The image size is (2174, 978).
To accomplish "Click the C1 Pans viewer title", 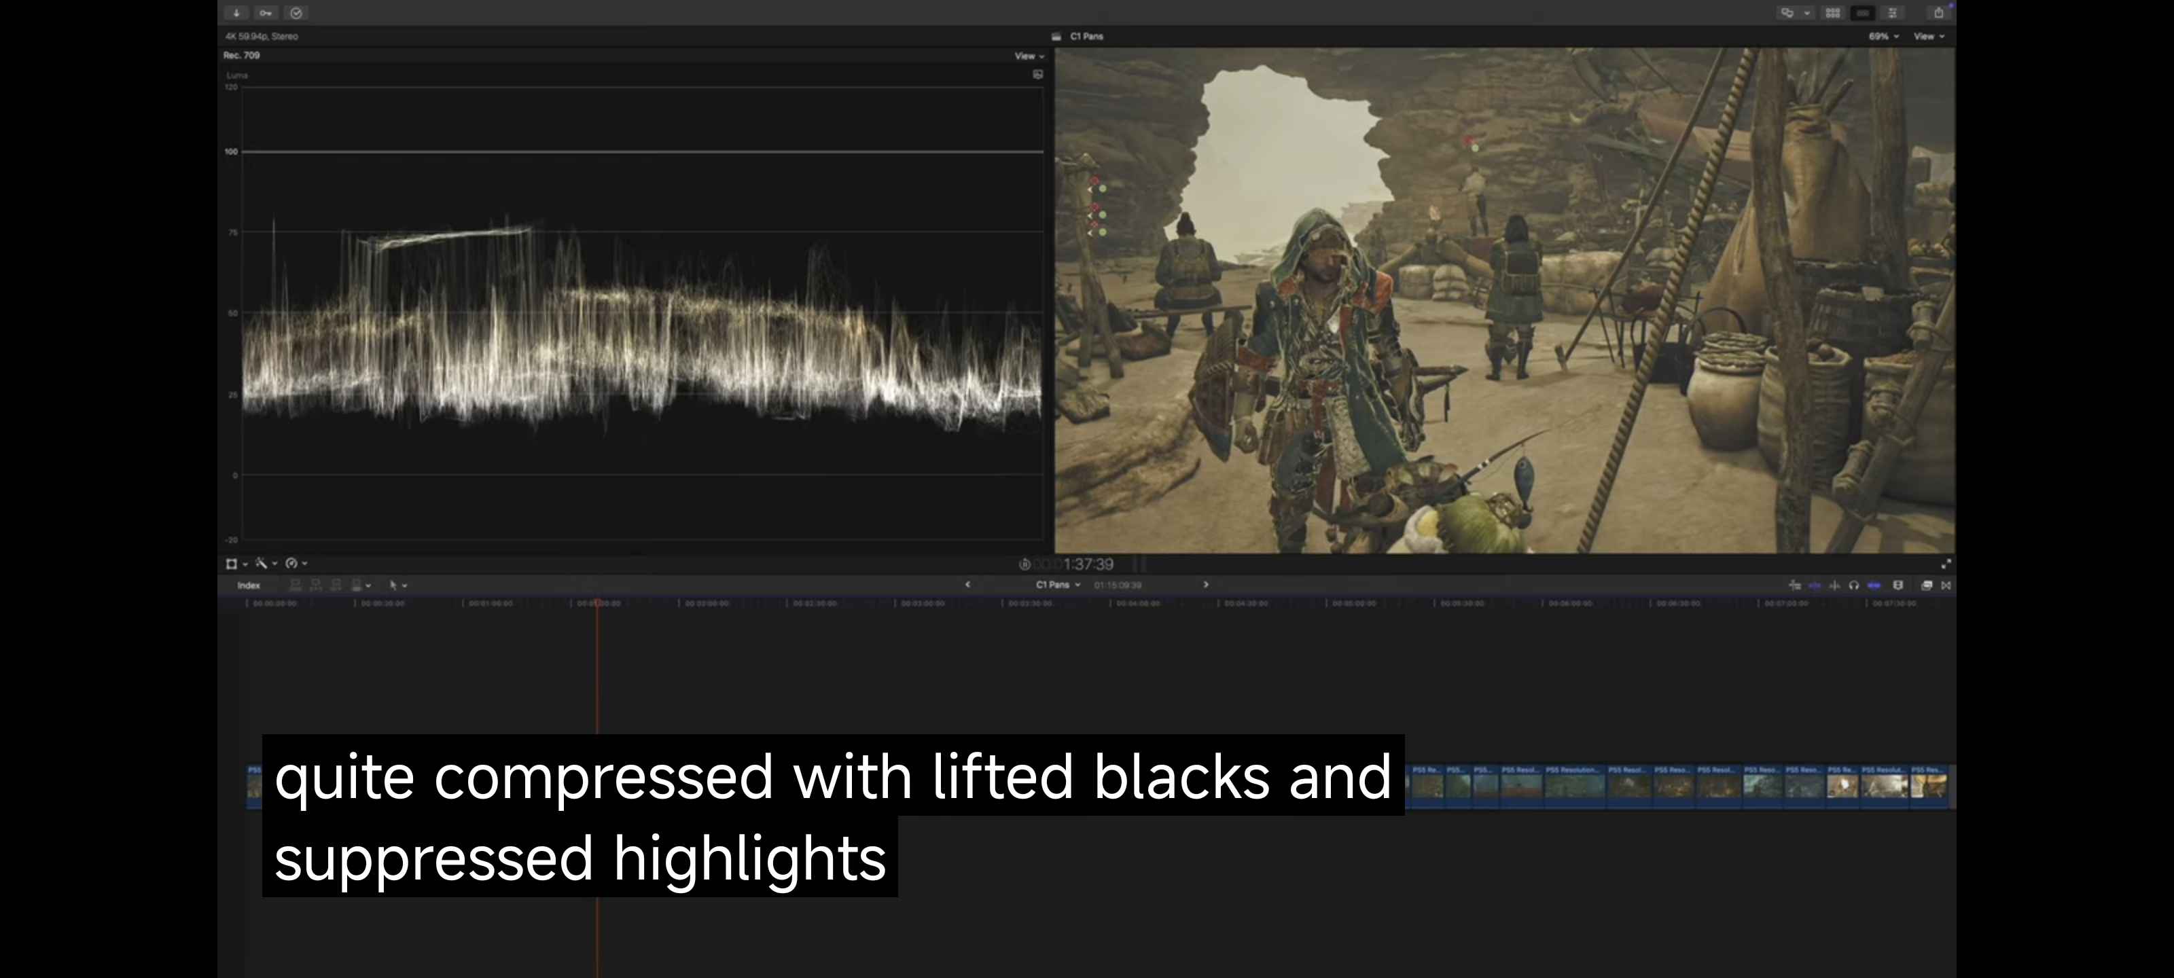I will point(1086,36).
